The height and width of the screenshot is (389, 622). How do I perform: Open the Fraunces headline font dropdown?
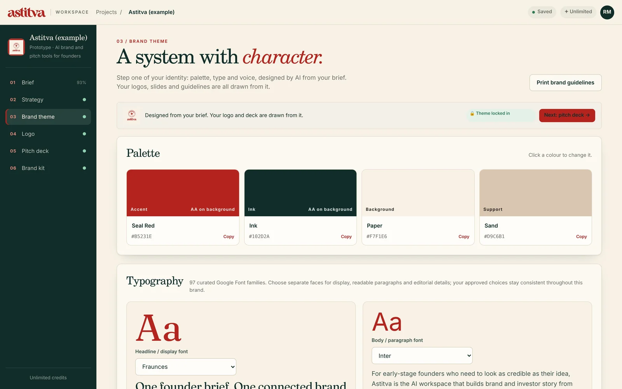pyautogui.click(x=186, y=367)
